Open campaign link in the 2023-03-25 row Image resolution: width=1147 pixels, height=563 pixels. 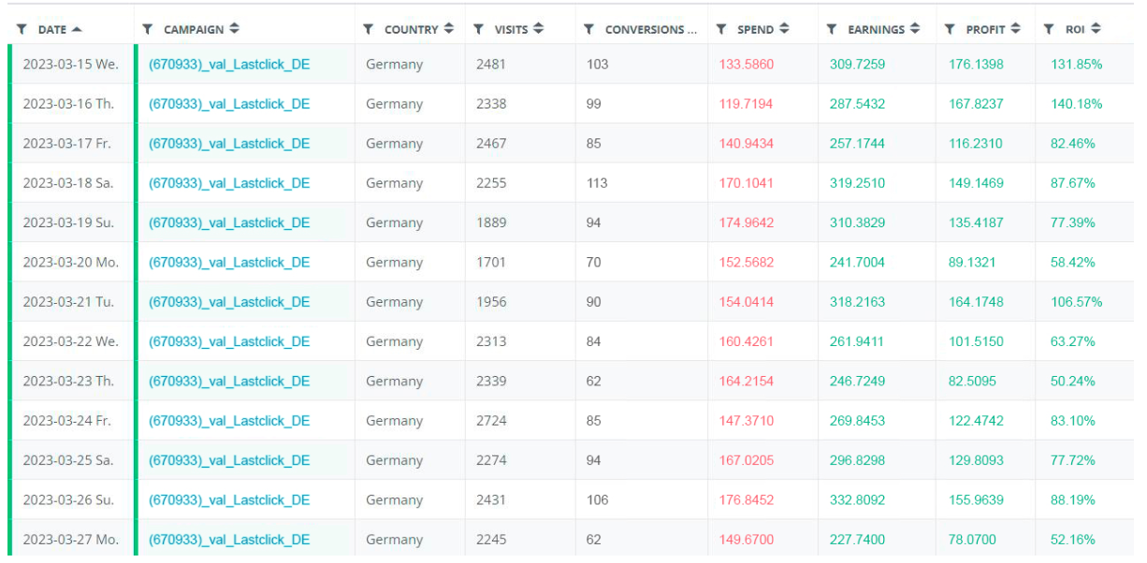(x=229, y=460)
